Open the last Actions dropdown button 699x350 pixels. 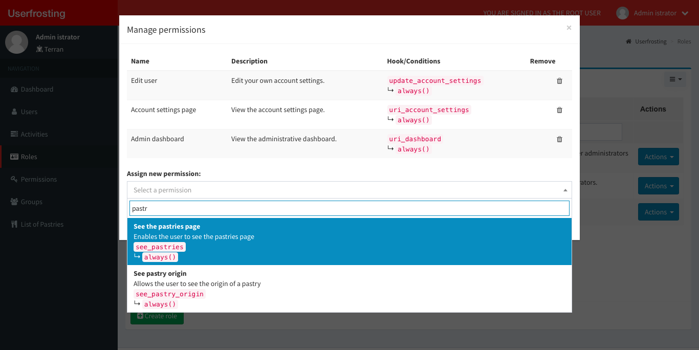tap(658, 212)
